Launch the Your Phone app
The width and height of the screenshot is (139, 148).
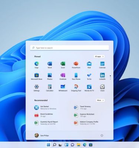click(x=76, y=77)
